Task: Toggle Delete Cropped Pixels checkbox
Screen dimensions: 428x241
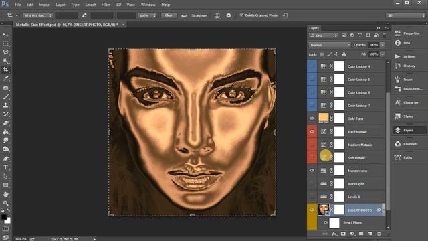Action: (x=241, y=15)
